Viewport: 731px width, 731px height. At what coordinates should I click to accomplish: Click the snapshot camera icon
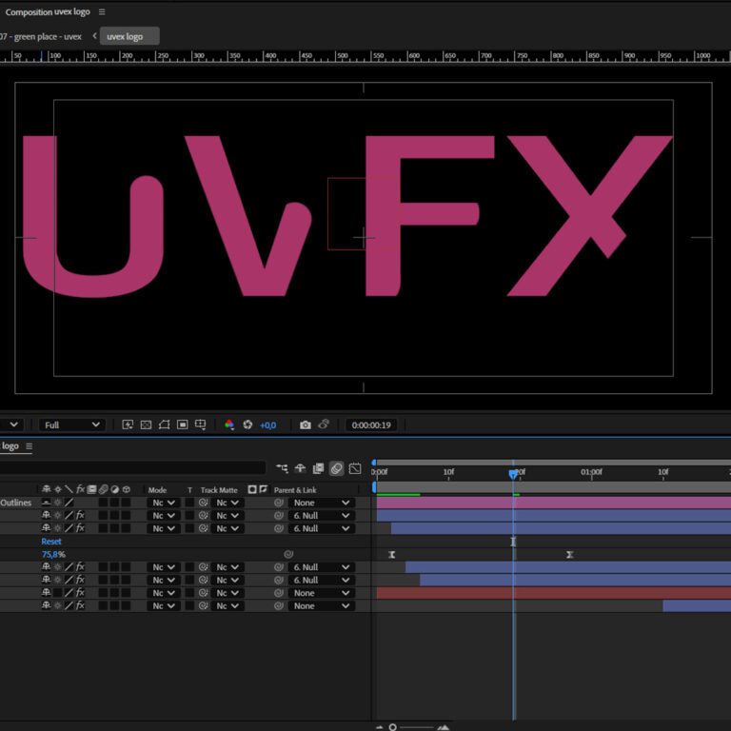pos(305,425)
